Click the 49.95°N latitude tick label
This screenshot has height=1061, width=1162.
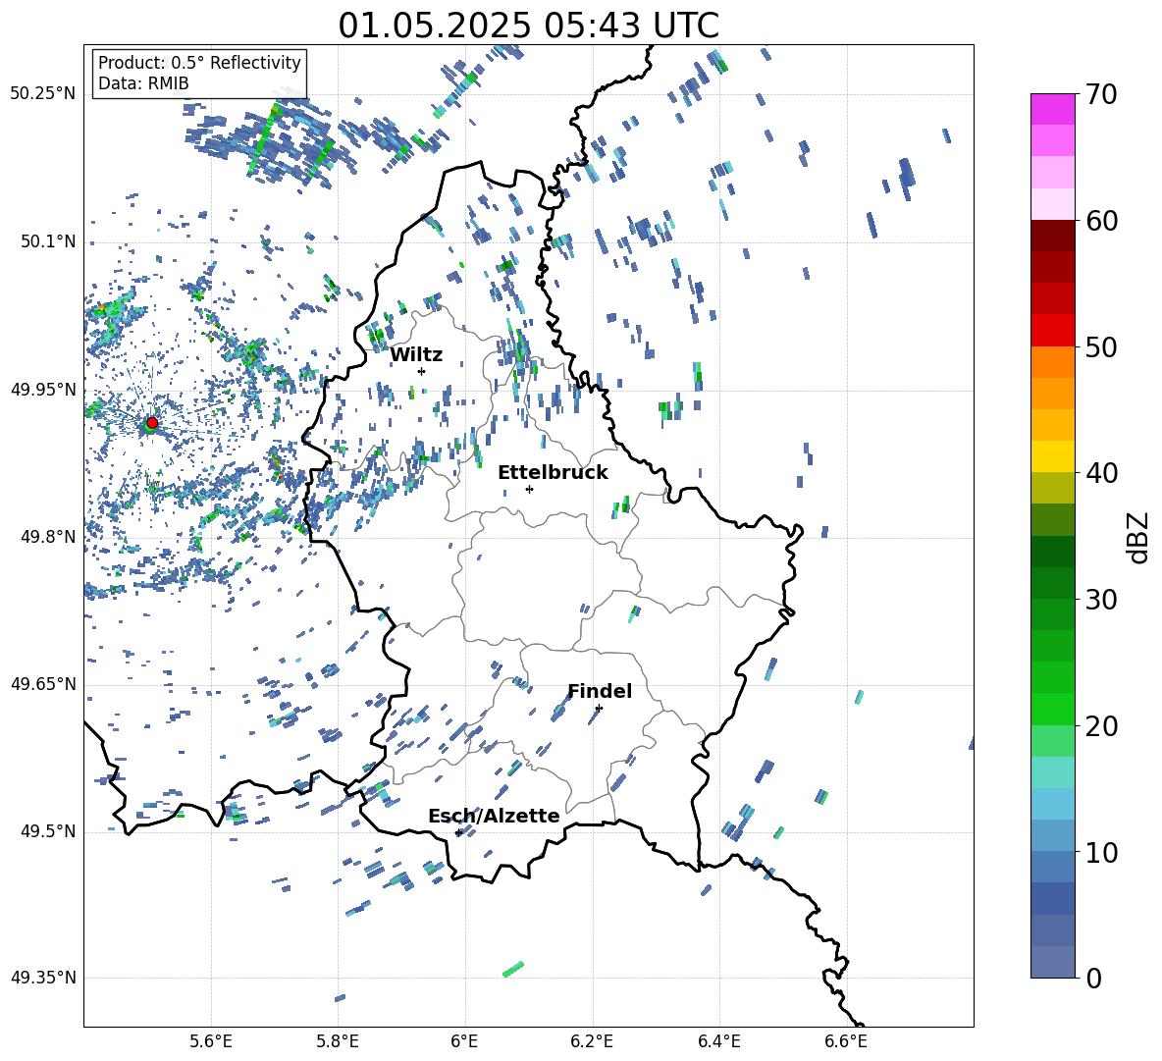pos(43,390)
